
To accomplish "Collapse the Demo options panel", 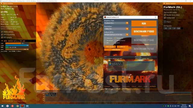I will [x=164, y=4].
